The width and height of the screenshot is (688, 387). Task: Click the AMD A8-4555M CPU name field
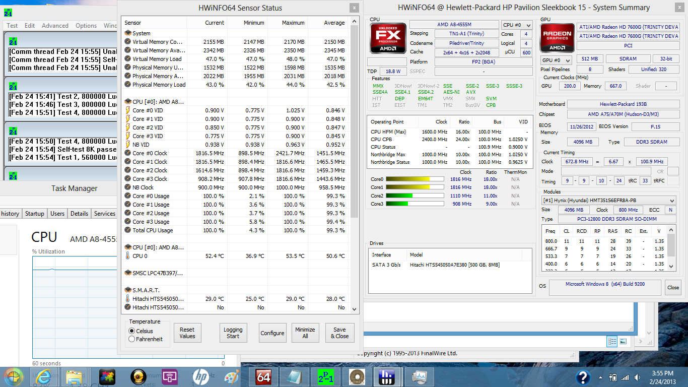coord(454,25)
